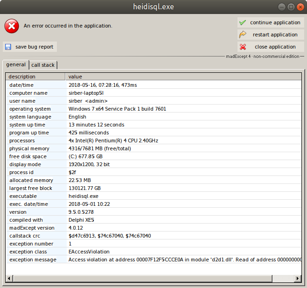This screenshot has width=307, height=288.
Task: Select value 2018-05-01 10:22
Action: 89,204
